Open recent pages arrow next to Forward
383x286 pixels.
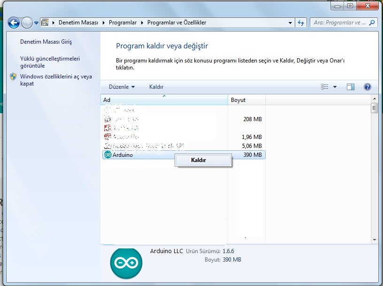click(x=36, y=23)
